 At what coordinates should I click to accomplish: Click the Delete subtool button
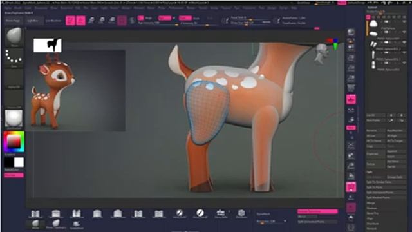tap(376, 164)
